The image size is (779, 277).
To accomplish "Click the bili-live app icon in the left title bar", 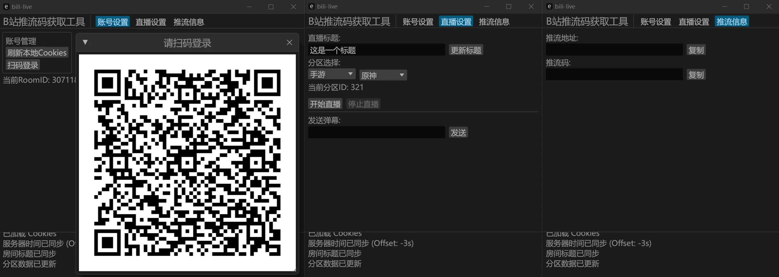I will [6, 7].
